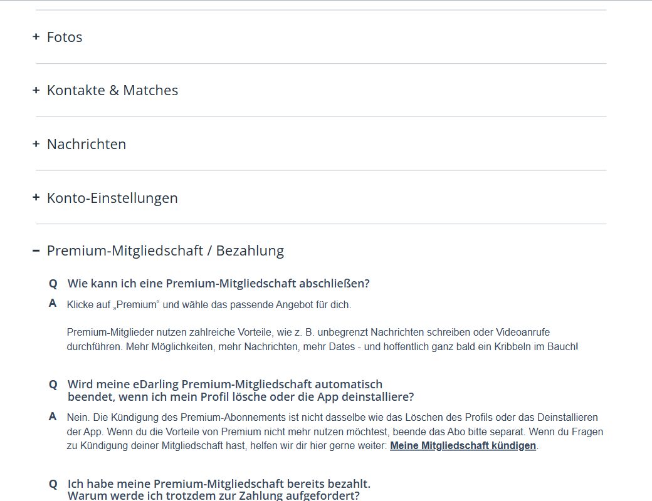Click the A icon beside 'Nein. Die Kündigung'

tap(53, 416)
